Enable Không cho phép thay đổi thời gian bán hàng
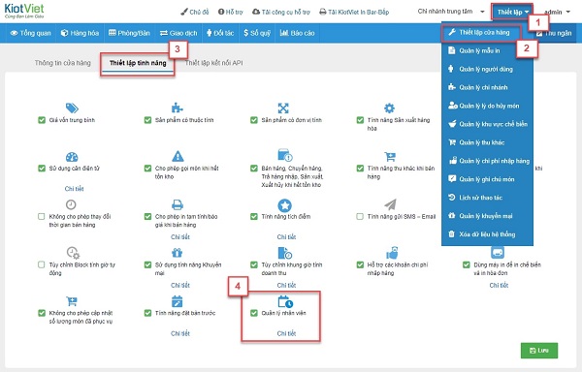582x372 pixels. coord(42,216)
